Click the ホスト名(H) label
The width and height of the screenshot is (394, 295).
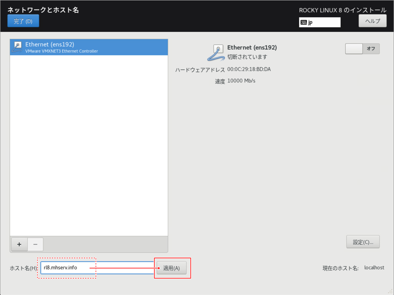pyautogui.click(x=23, y=268)
